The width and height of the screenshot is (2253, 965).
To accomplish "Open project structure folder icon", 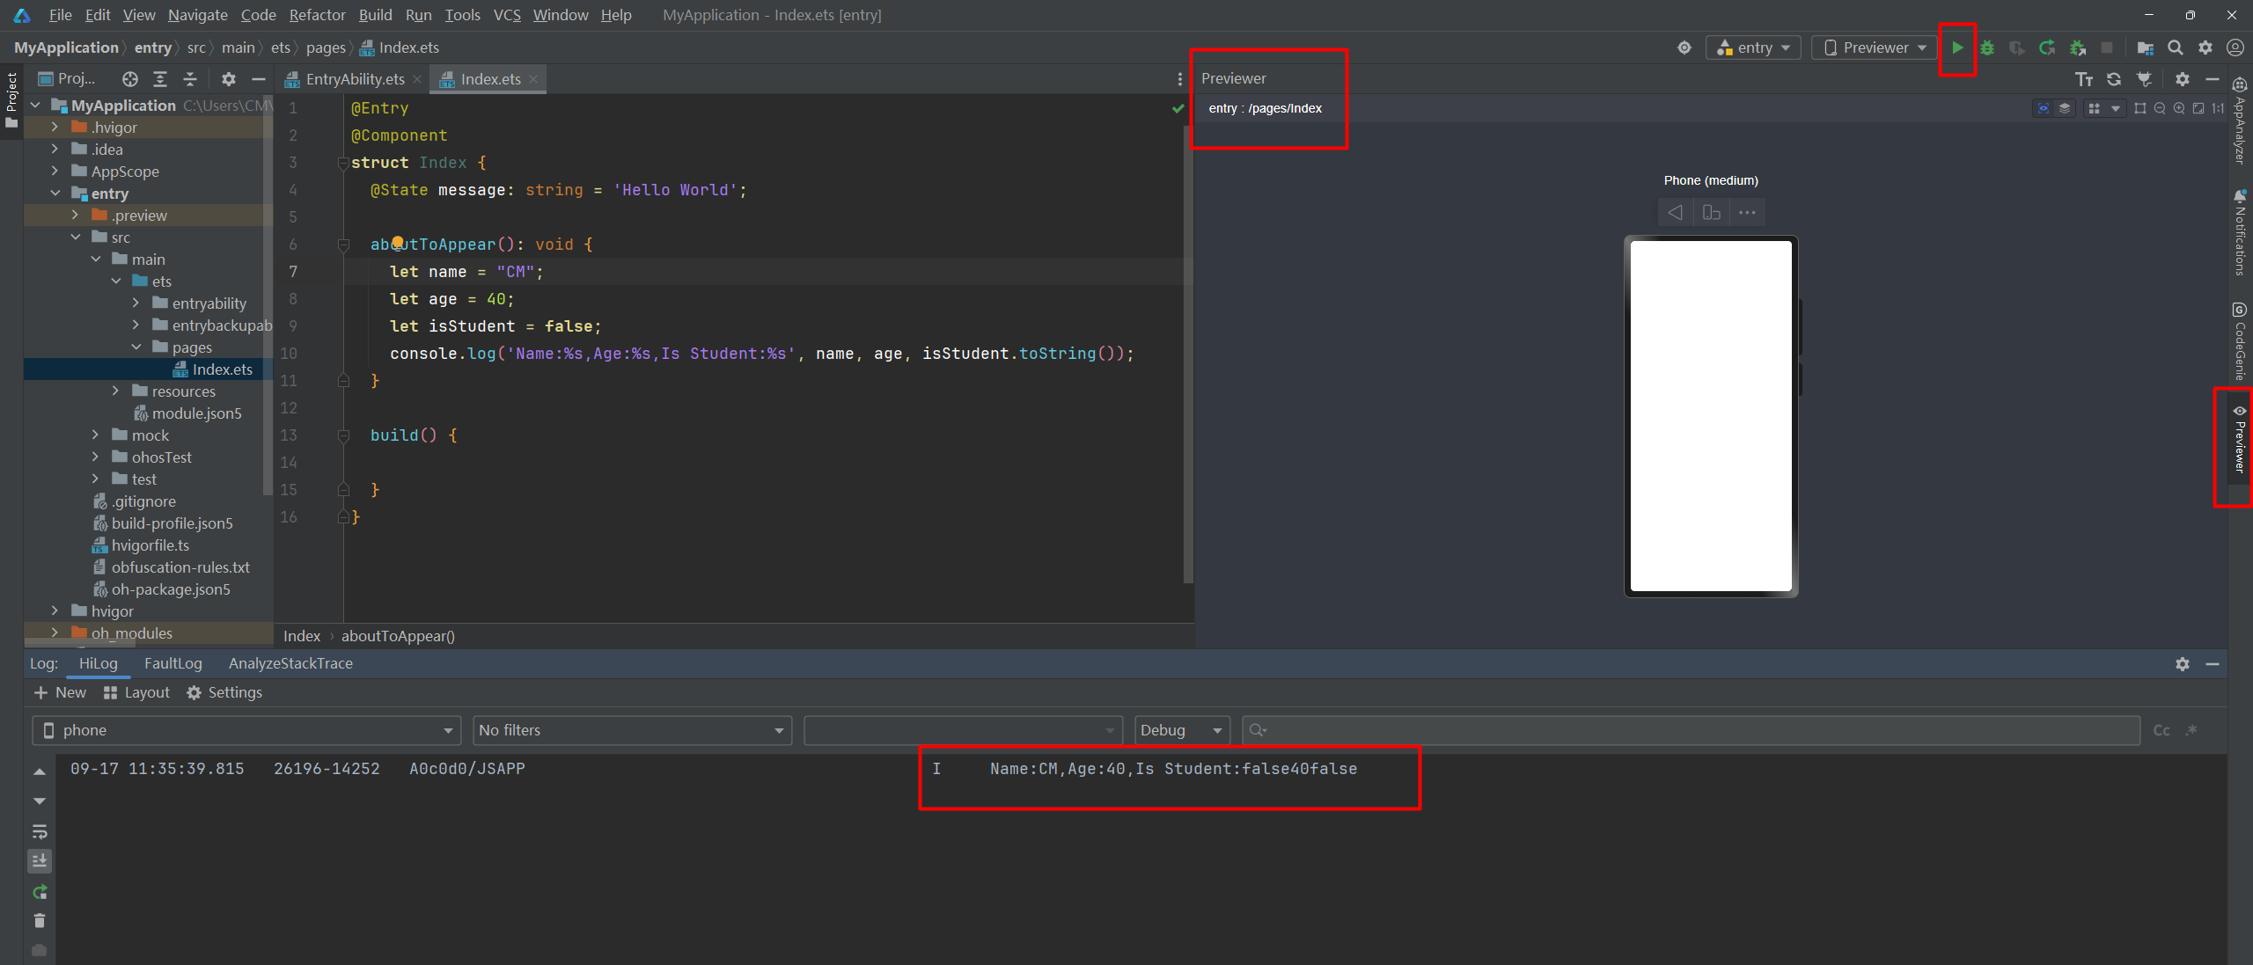I will [x=2146, y=48].
